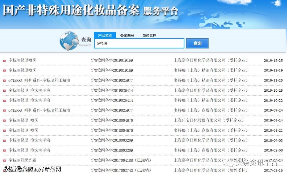The height and width of the screenshot is (175, 287).
Task: Click red bullet icon beside 2018-08-21 row
Action: [x=5, y=131]
